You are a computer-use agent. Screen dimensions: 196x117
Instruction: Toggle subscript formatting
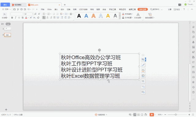coord(34,17)
